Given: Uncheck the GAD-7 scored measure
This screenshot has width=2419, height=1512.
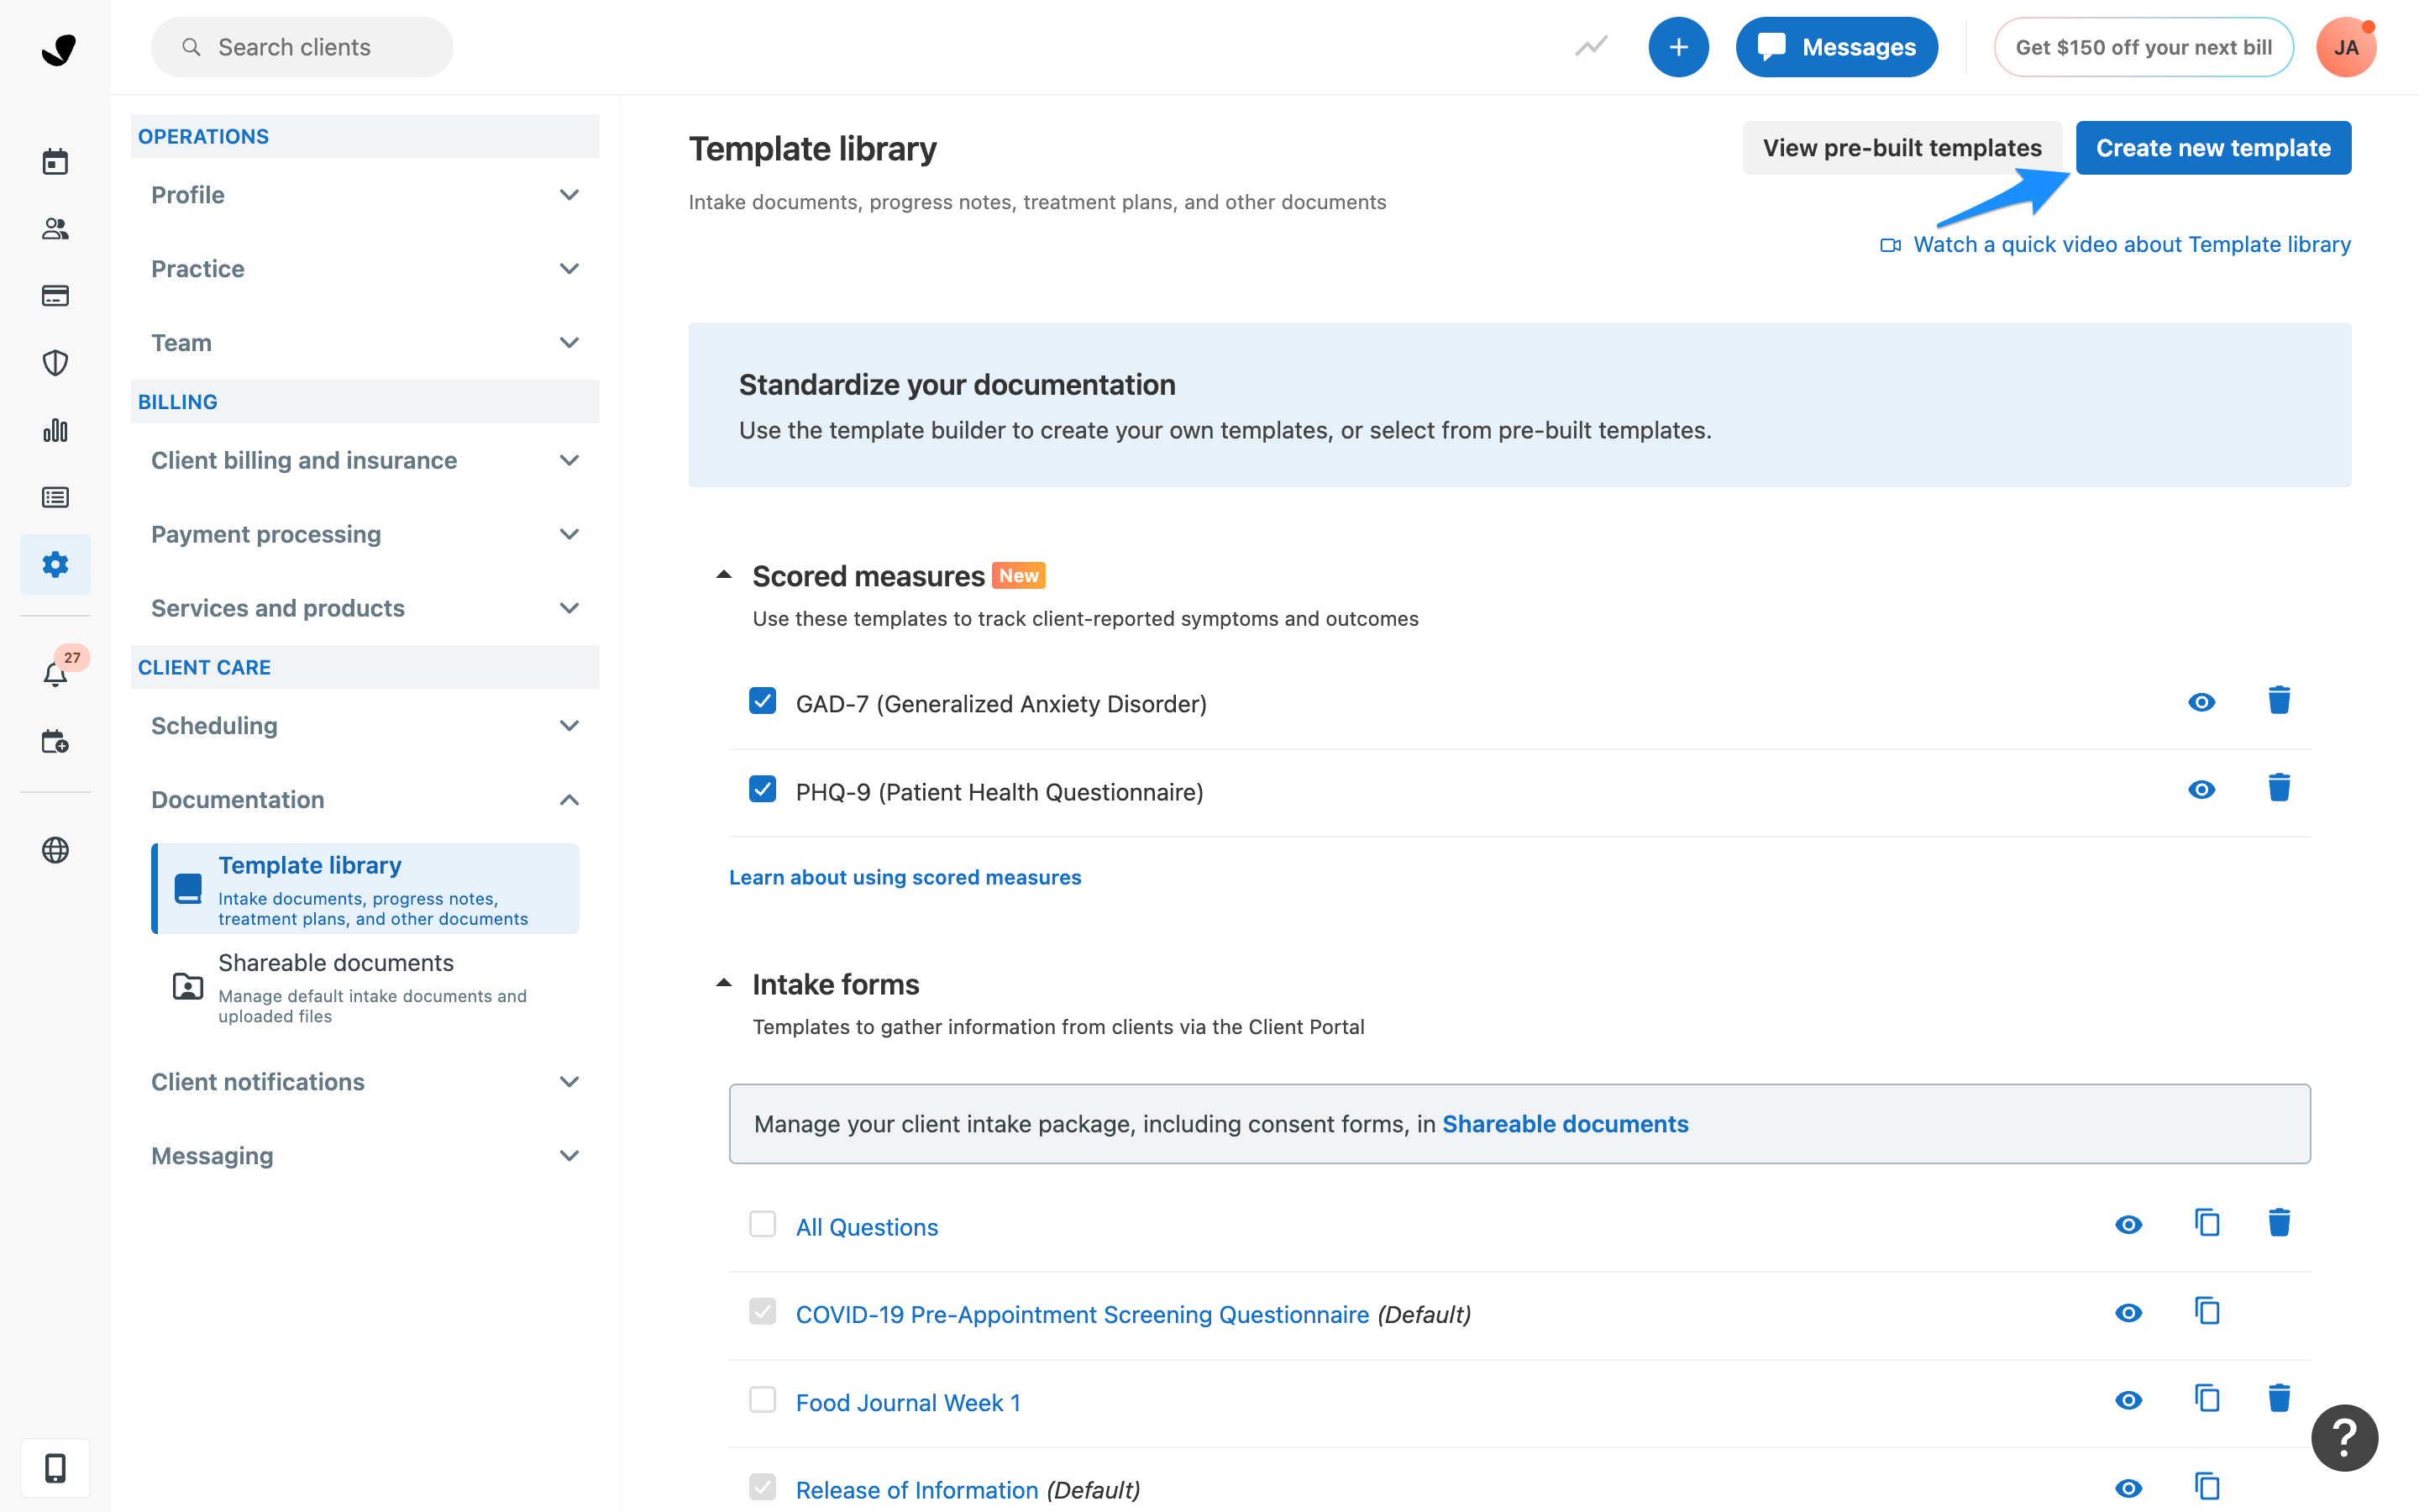Looking at the screenshot, I should 763,701.
